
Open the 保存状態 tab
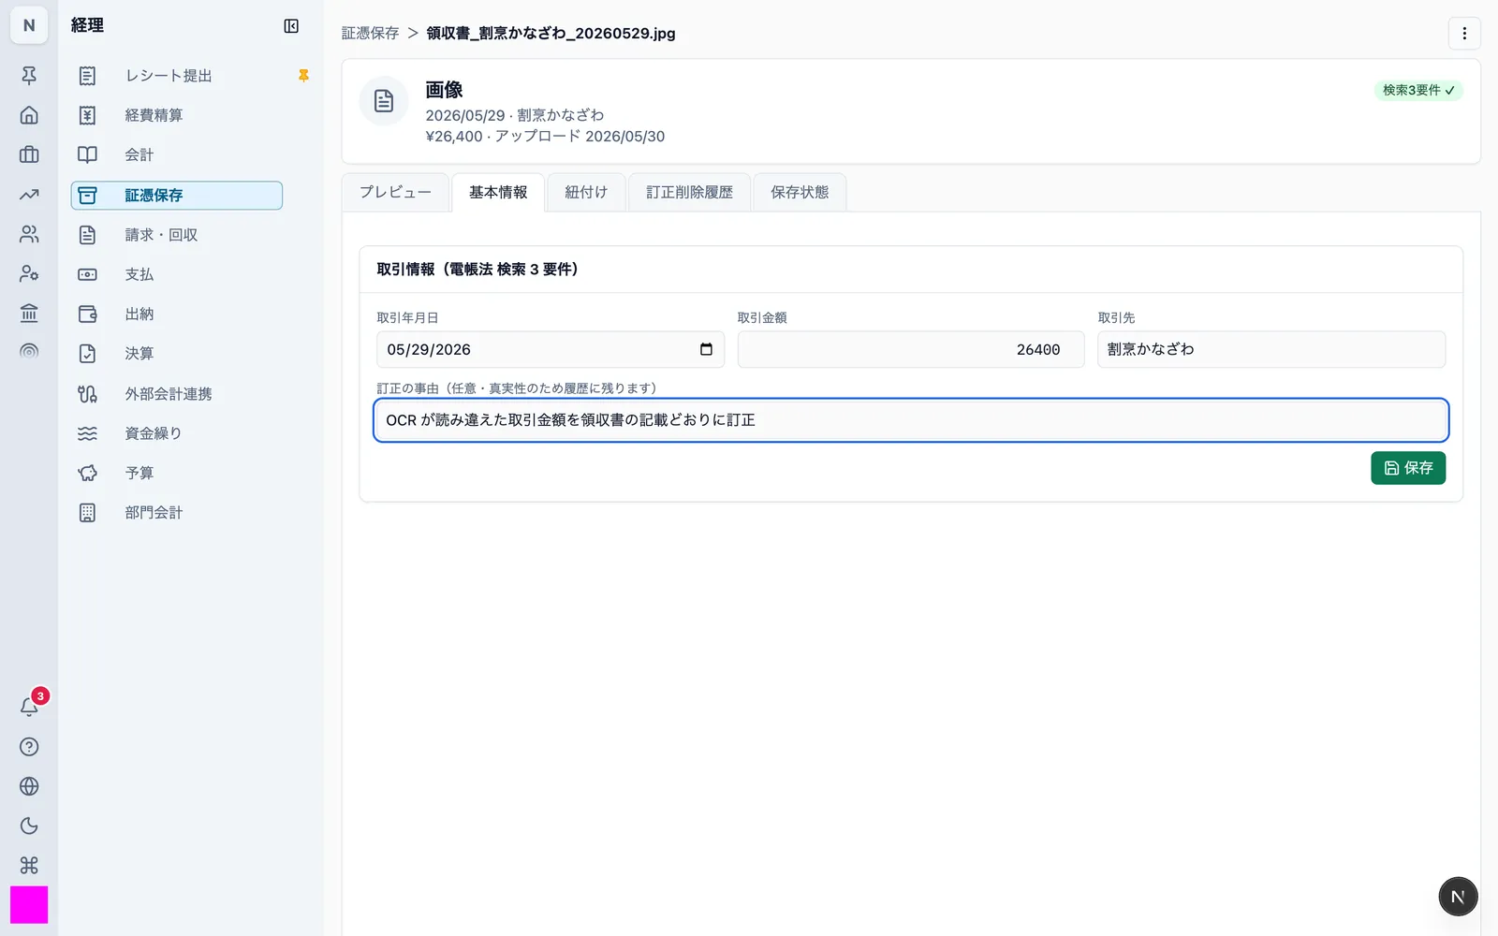(x=800, y=193)
